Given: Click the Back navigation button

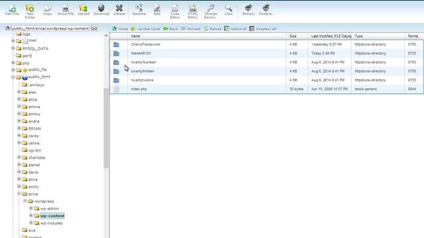Looking at the screenshot, I should tap(170, 29).
